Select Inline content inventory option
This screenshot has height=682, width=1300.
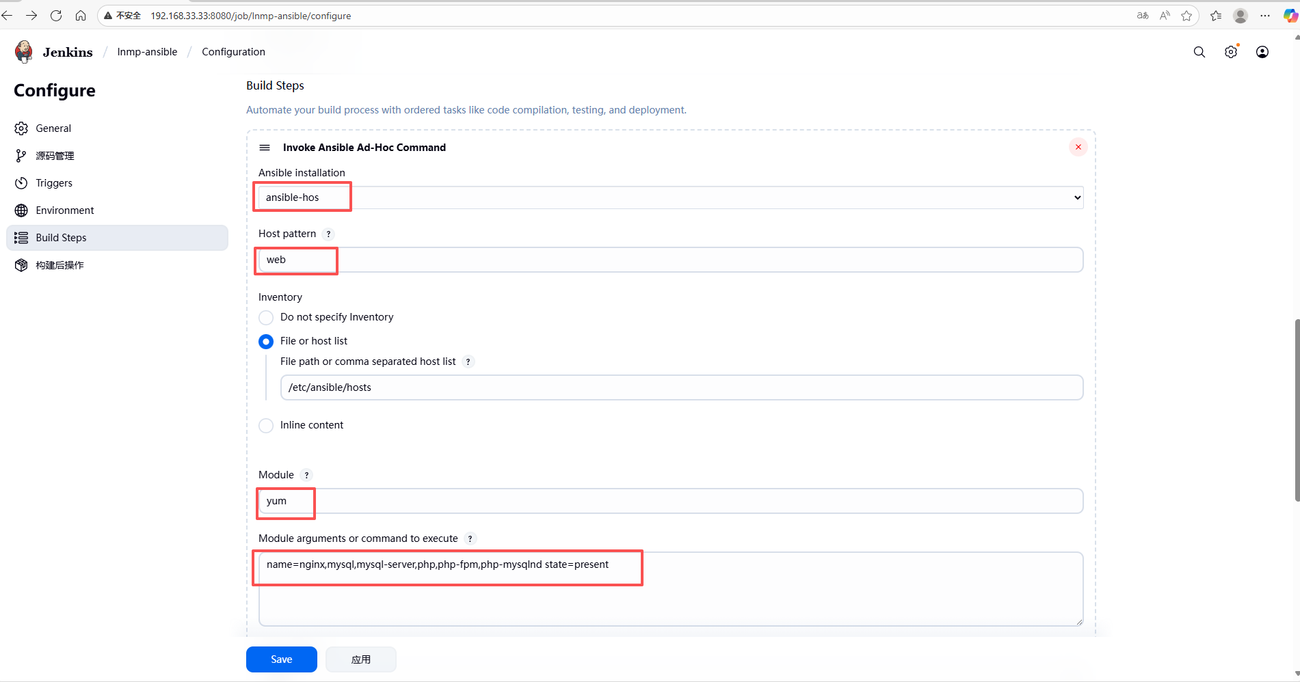(x=266, y=426)
